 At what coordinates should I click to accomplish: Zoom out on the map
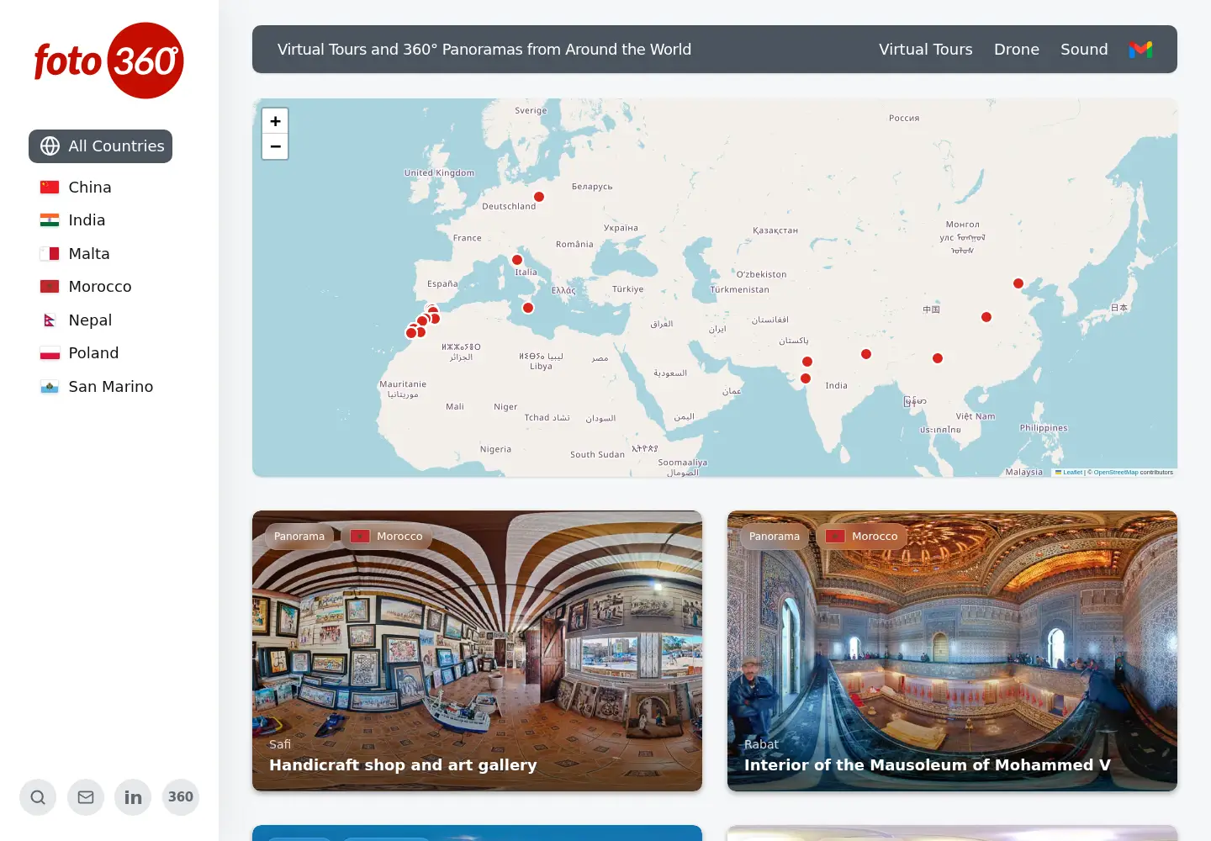click(x=275, y=146)
